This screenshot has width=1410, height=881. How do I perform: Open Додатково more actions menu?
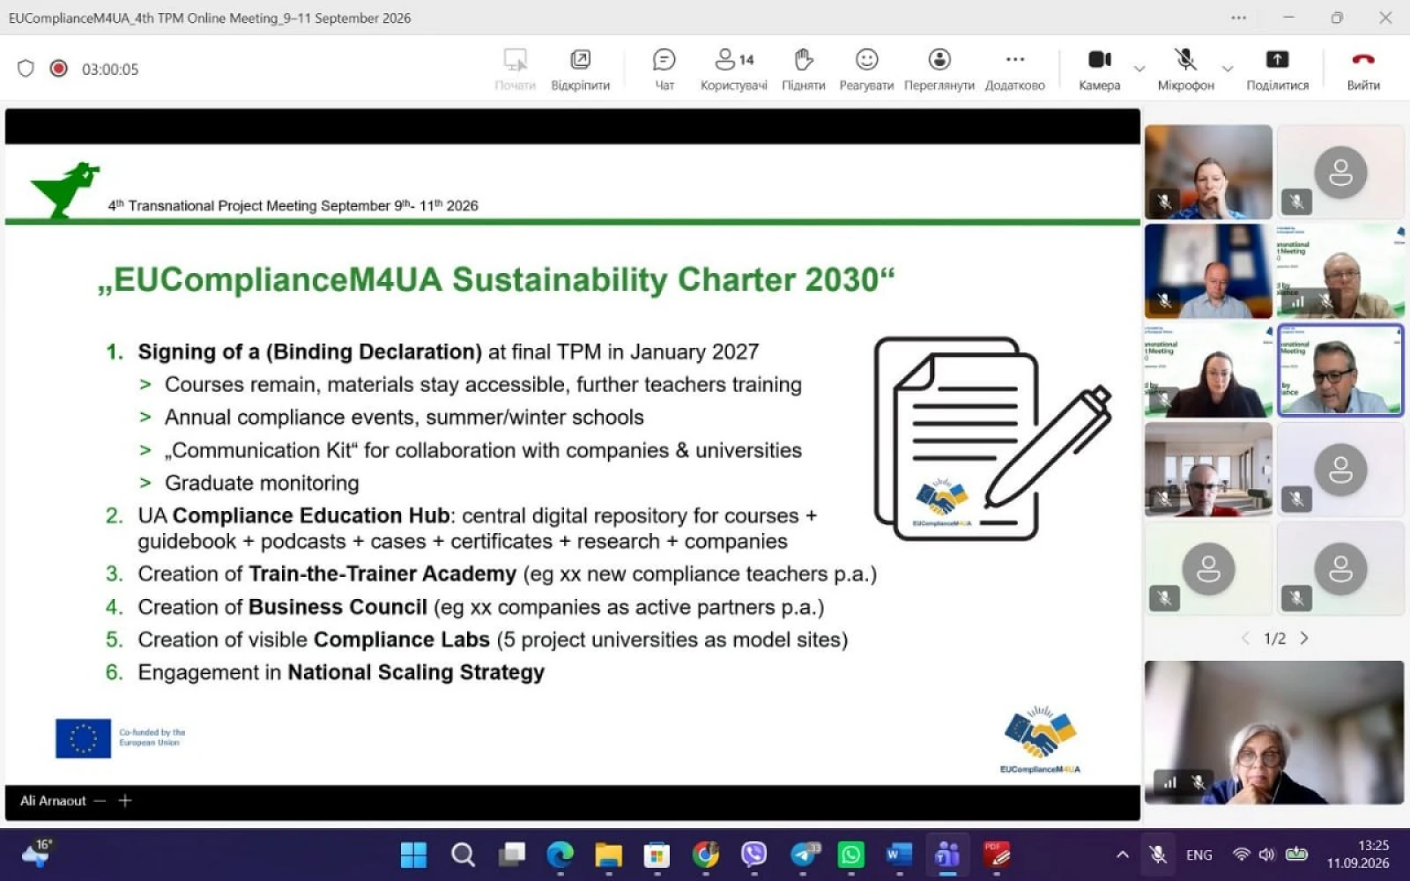click(x=1014, y=69)
